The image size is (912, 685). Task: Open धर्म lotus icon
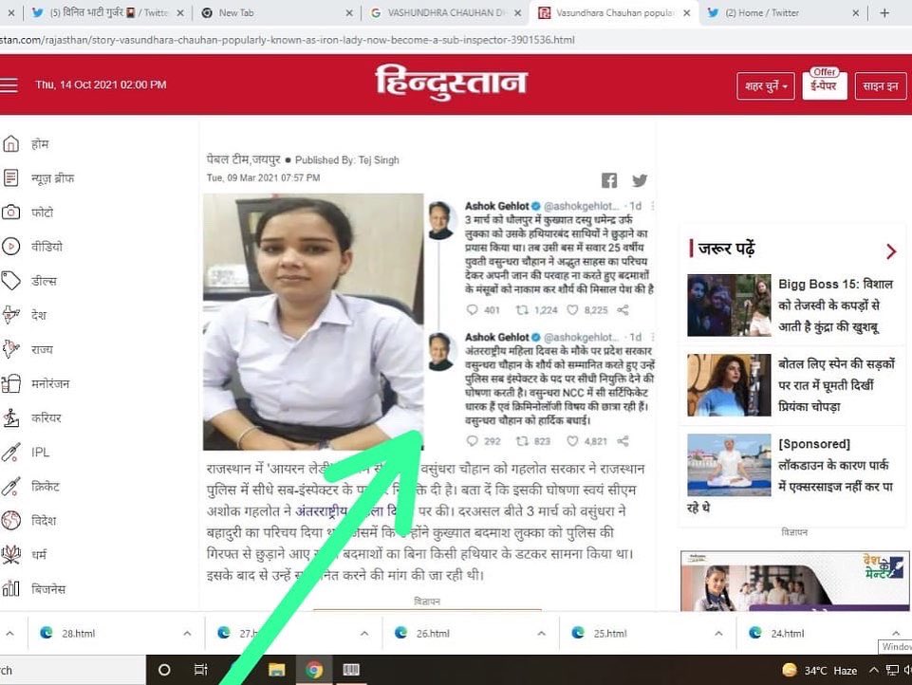[11, 555]
